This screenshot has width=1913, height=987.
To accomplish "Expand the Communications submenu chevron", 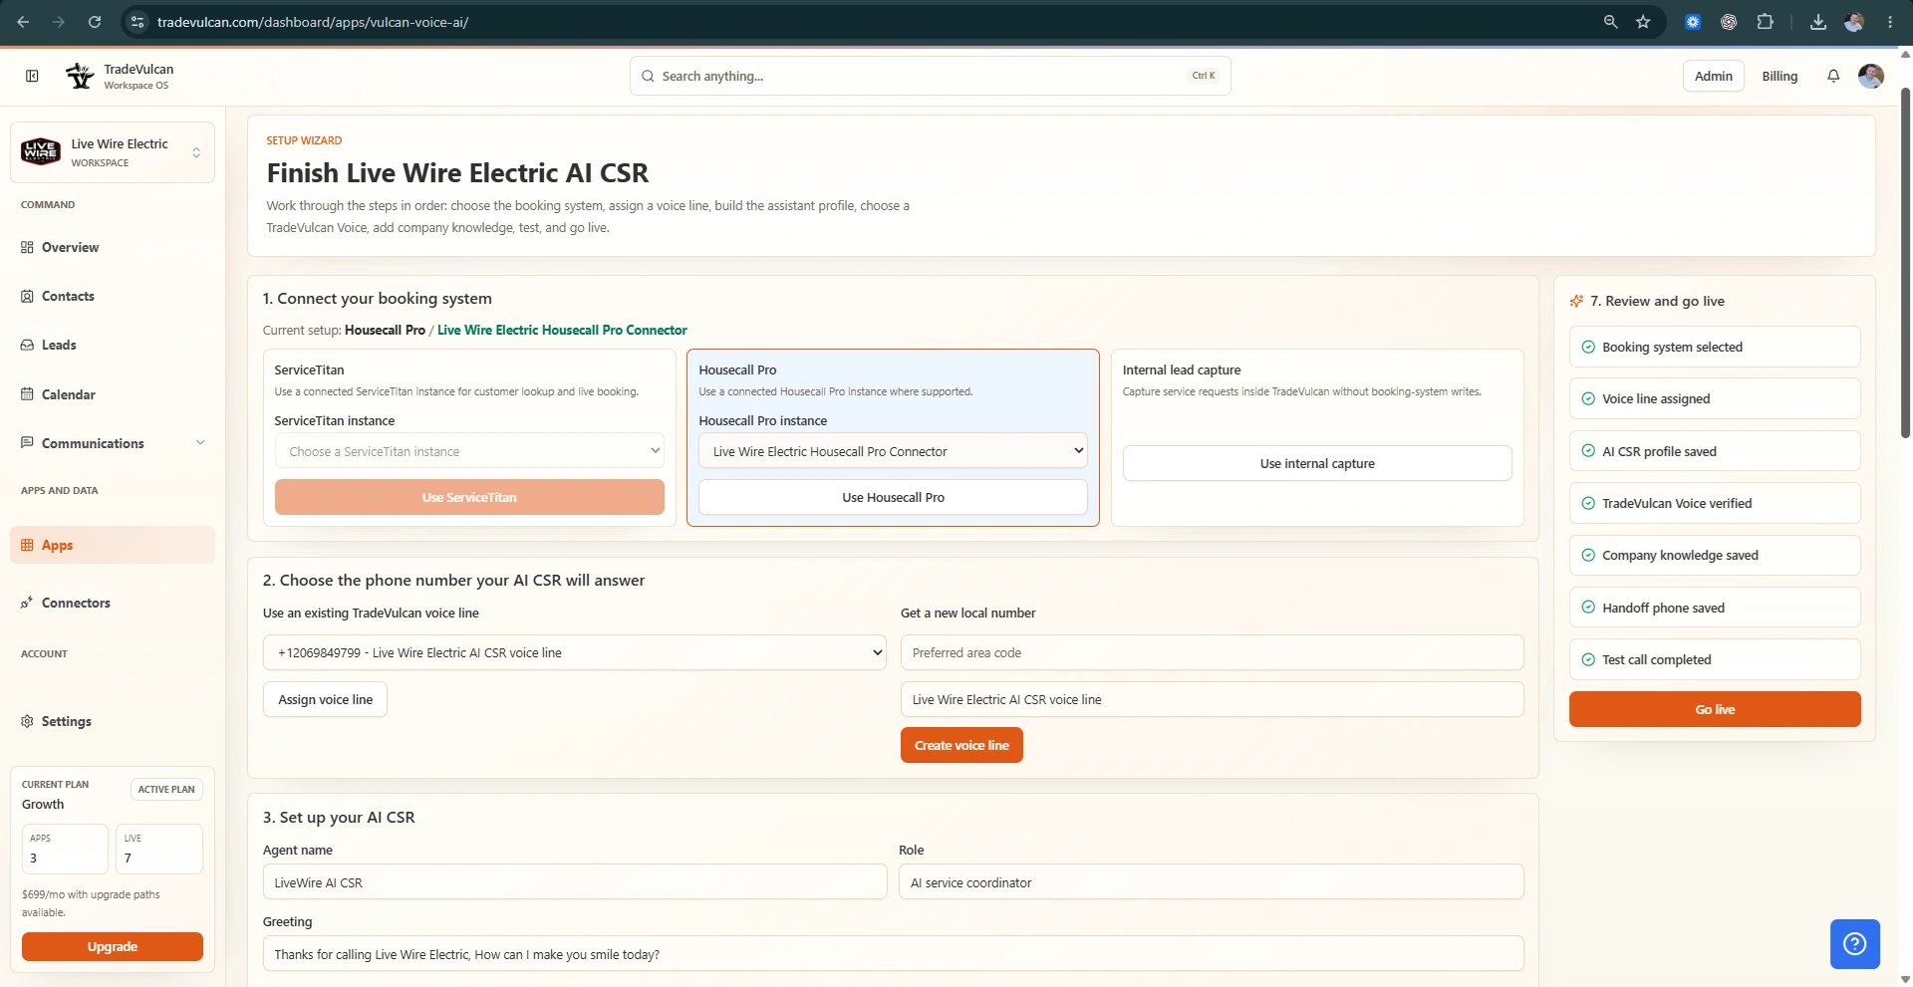I will [200, 443].
